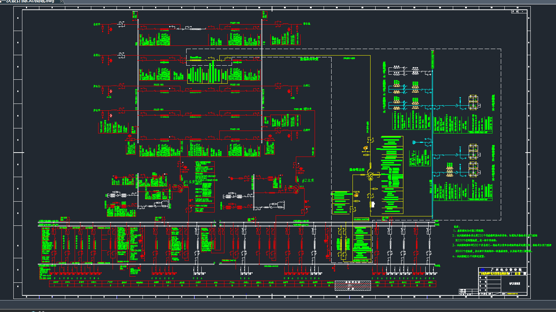Click the drawing name cell in title block
The height and width of the screenshot is (312, 556).
click(515, 284)
